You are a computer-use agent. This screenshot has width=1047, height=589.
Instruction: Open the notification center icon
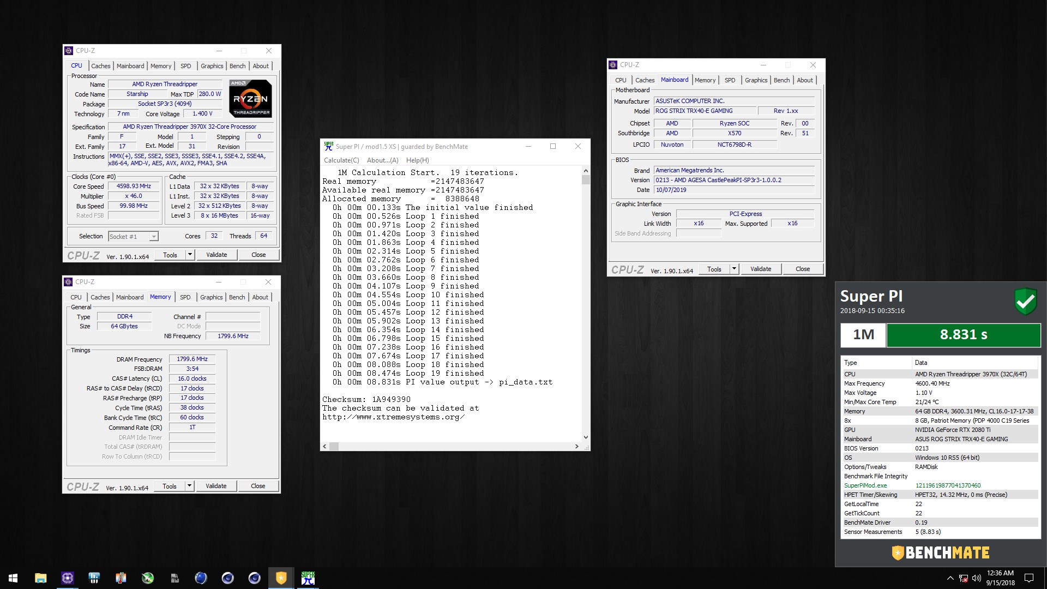tap(1029, 578)
